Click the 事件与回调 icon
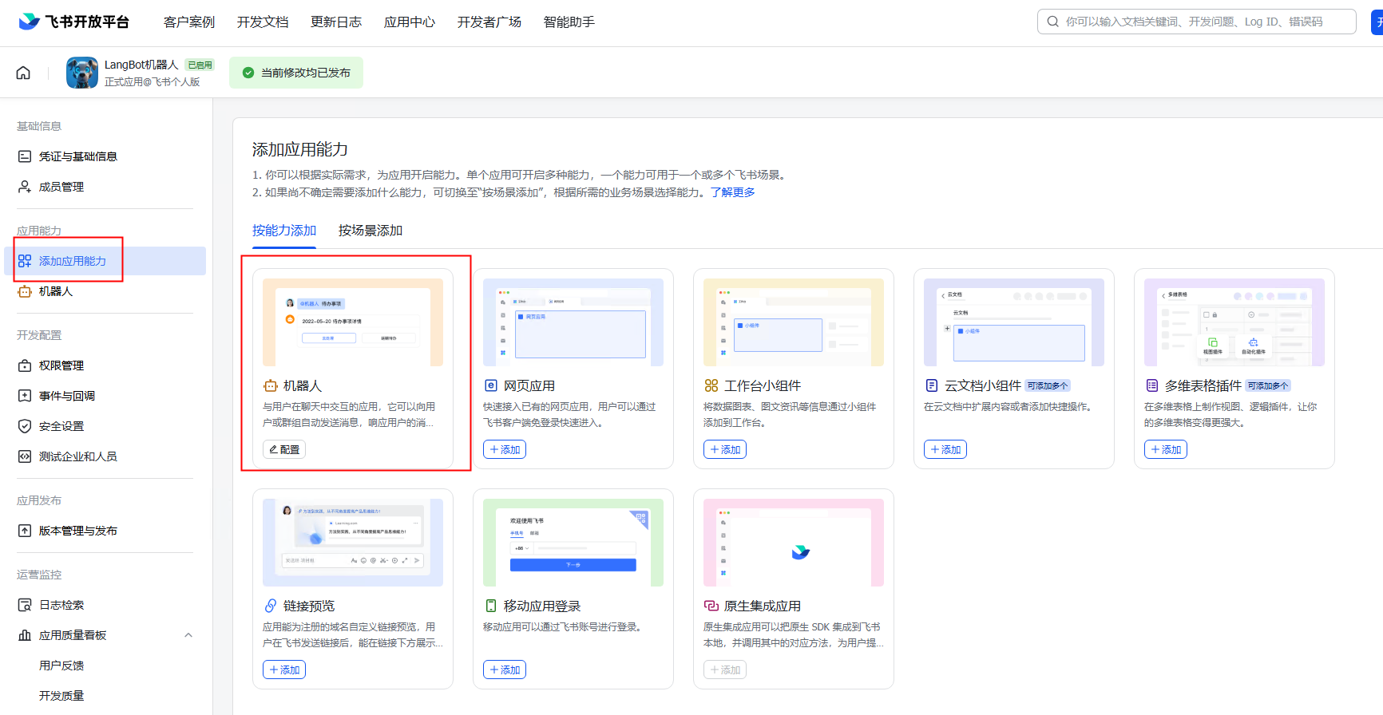The image size is (1383, 715). click(25, 396)
